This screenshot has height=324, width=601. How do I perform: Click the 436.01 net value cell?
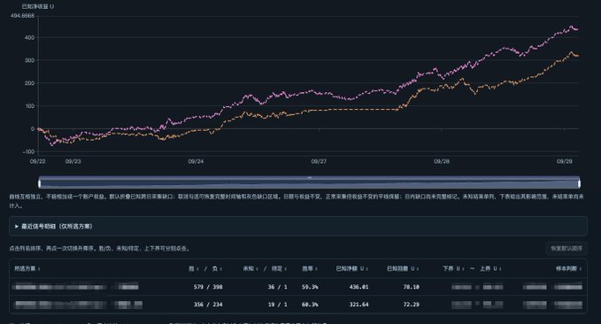click(x=358, y=287)
